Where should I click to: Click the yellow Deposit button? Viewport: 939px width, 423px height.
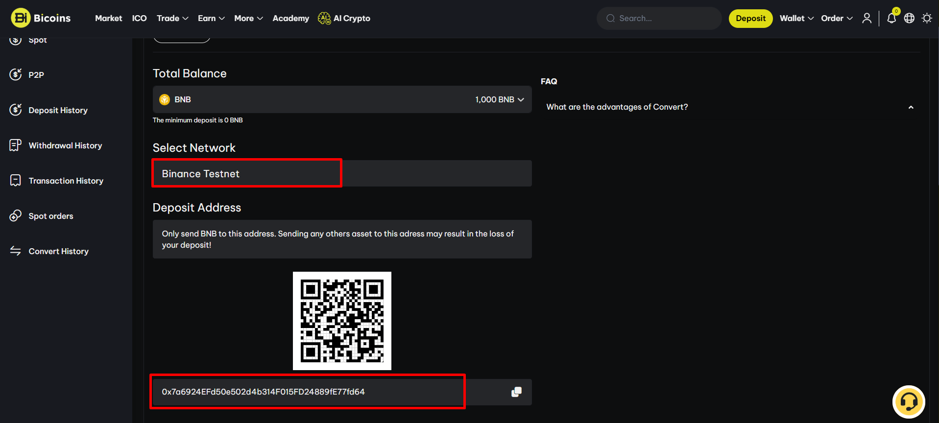pyautogui.click(x=750, y=18)
